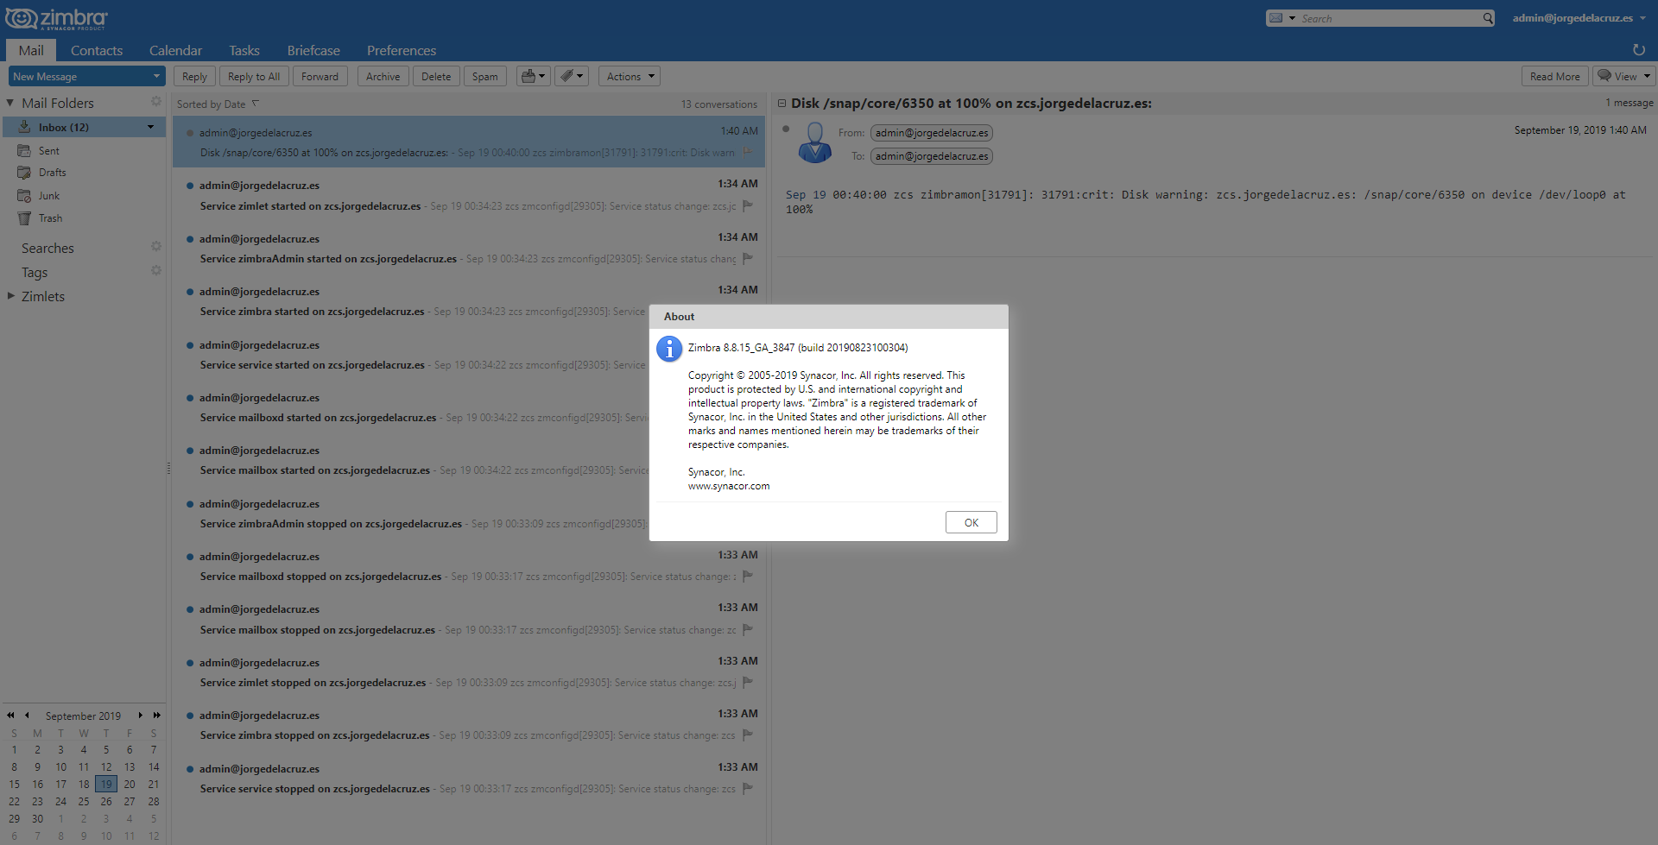Click the Inbox folder icon

coord(25,127)
